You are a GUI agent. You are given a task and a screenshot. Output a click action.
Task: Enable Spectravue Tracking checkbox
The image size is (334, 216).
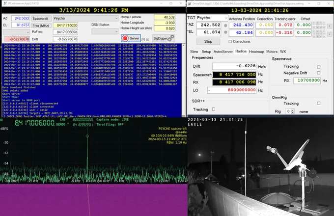tap(318, 67)
